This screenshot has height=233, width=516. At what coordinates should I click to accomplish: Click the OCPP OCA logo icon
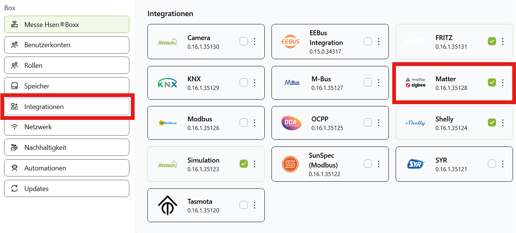(x=291, y=123)
